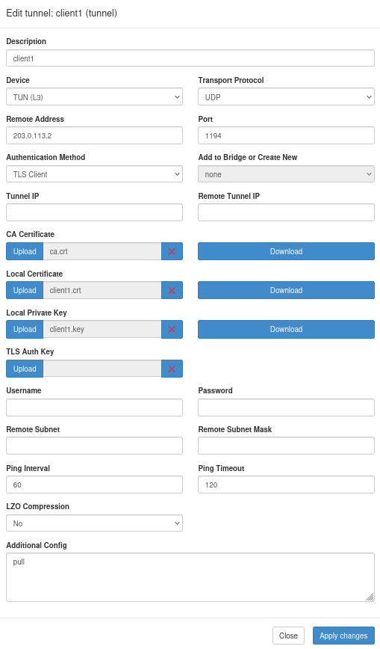The height and width of the screenshot is (649, 380).
Task: Open the Add to Bridge or Create New dropdown
Action: (x=286, y=174)
